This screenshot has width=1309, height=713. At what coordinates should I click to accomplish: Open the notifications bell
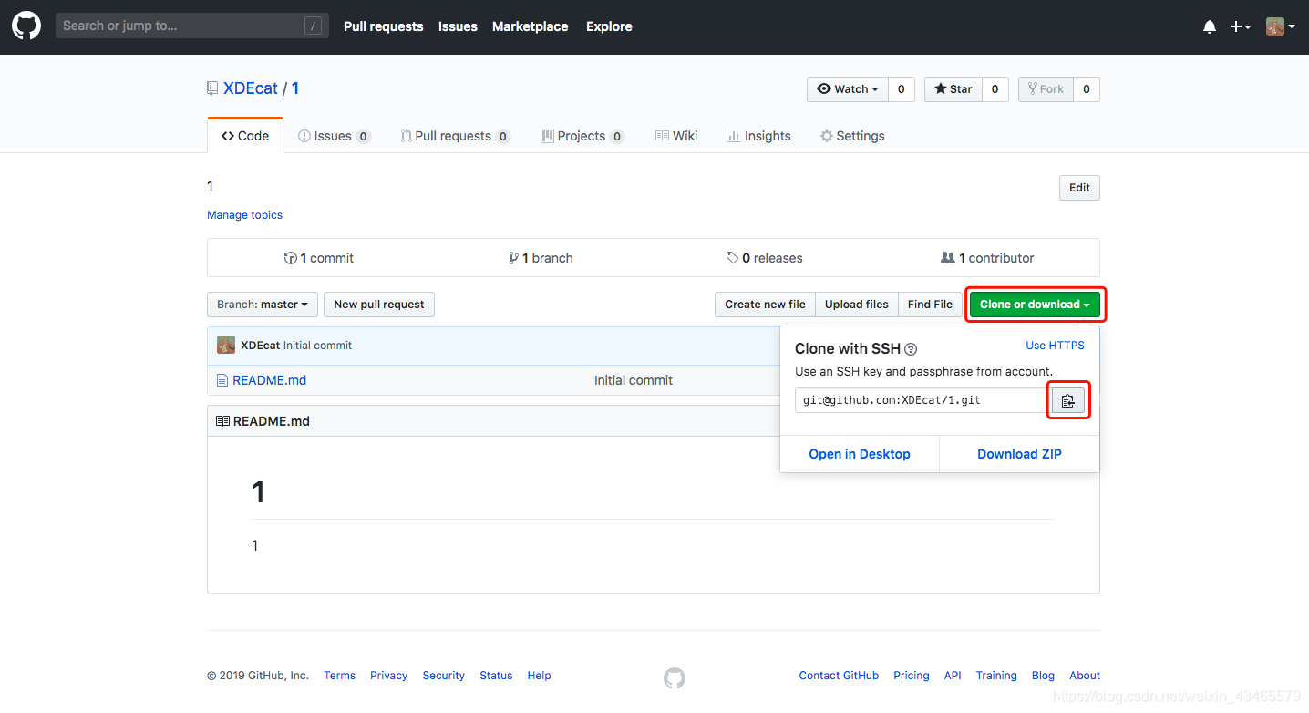pos(1210,26)
